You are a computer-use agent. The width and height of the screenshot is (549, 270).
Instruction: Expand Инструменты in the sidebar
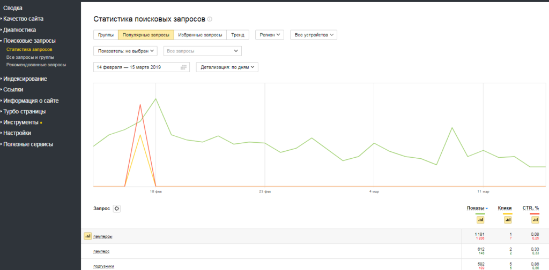21,122
